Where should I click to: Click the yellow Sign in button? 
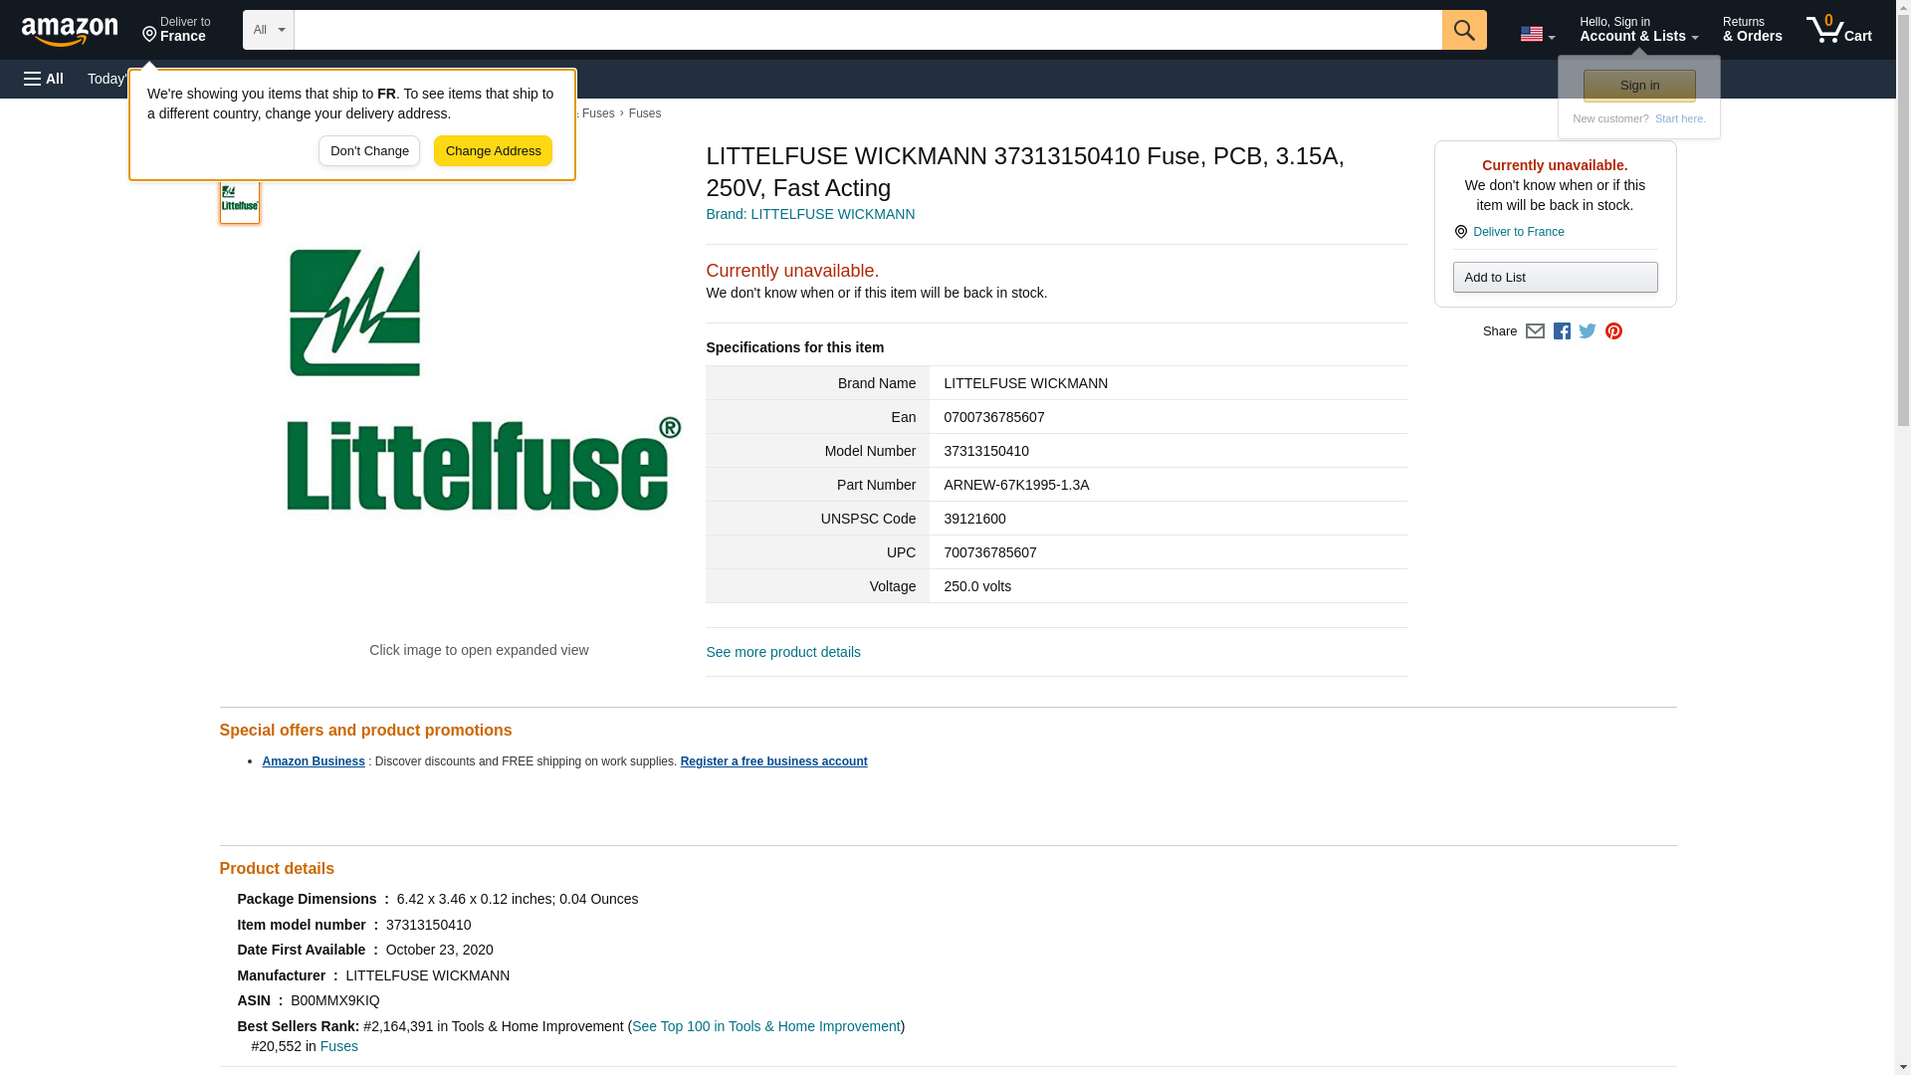coord(1639,86)
